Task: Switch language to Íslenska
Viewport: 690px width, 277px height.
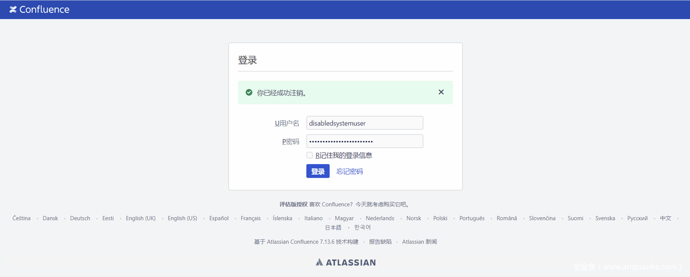Action: [x=282, y=218]
